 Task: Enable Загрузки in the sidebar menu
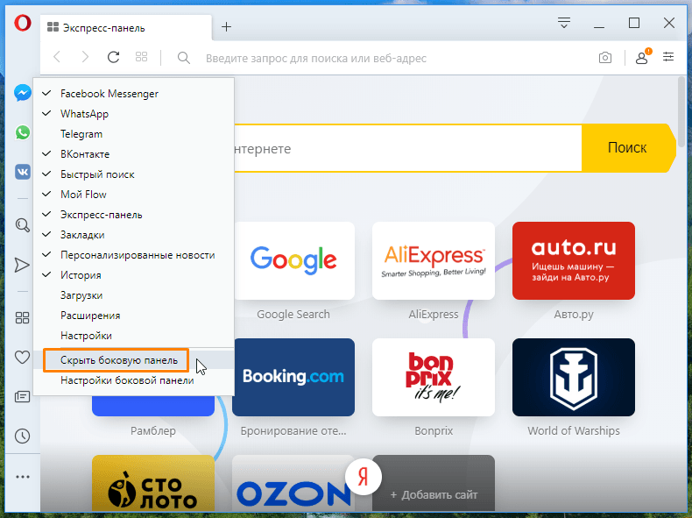coord(133,295)
